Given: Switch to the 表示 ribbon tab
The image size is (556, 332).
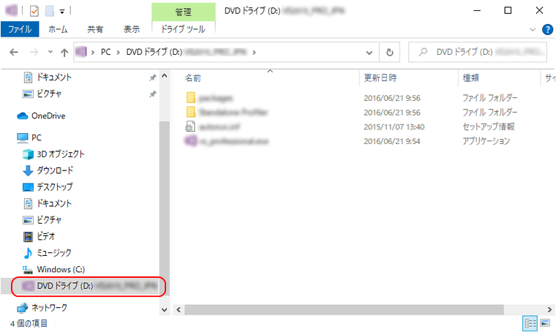Looking at the screenshot, I should point(132,29).
